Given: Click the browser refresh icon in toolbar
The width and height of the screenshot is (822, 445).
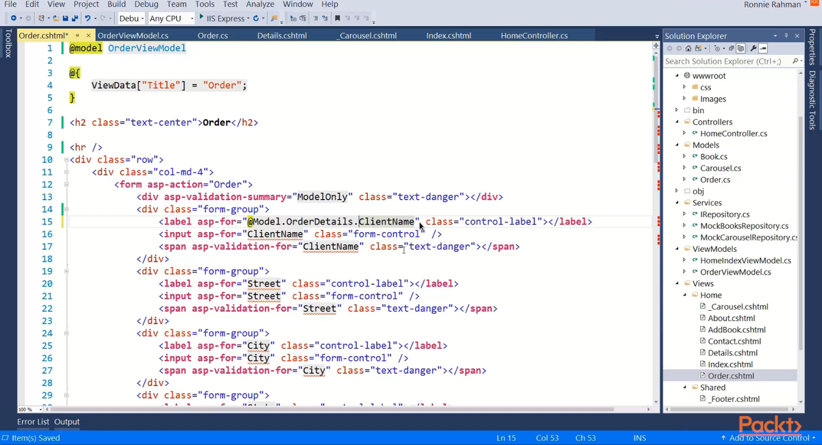Looking at the screenshot, I should click(257, 18).
